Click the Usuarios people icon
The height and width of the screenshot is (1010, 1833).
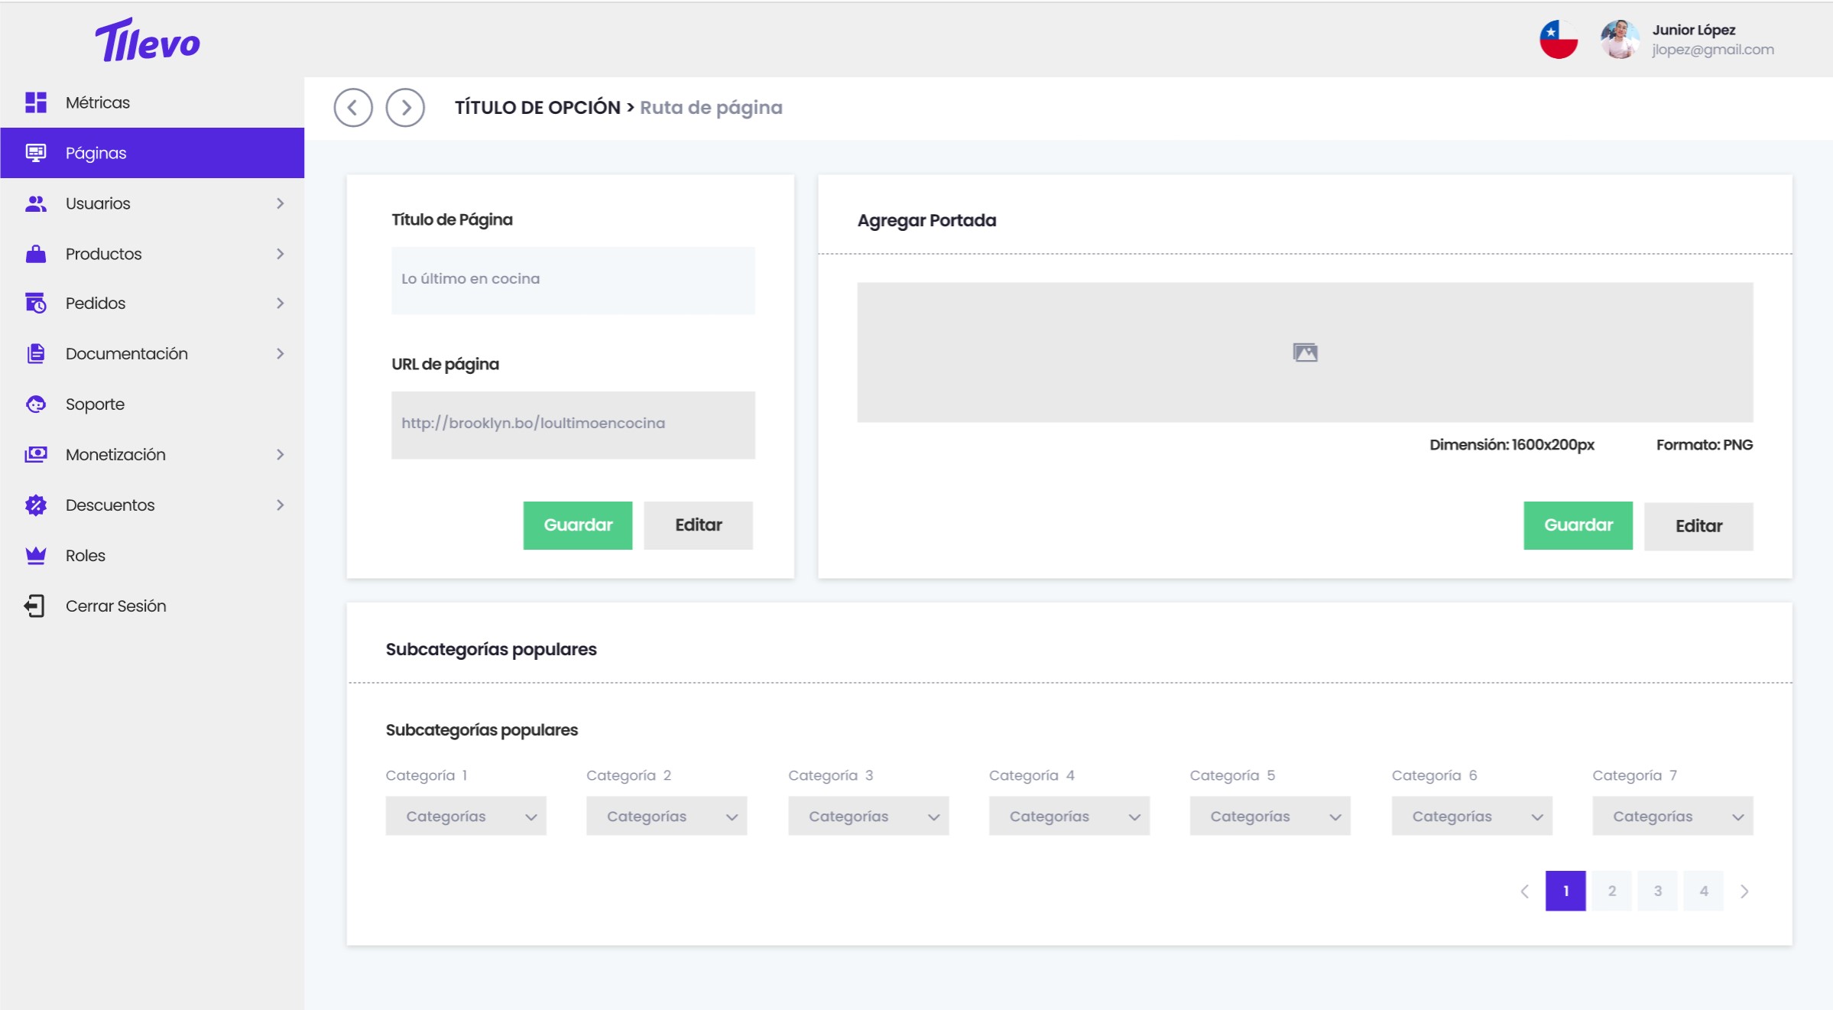36,203
